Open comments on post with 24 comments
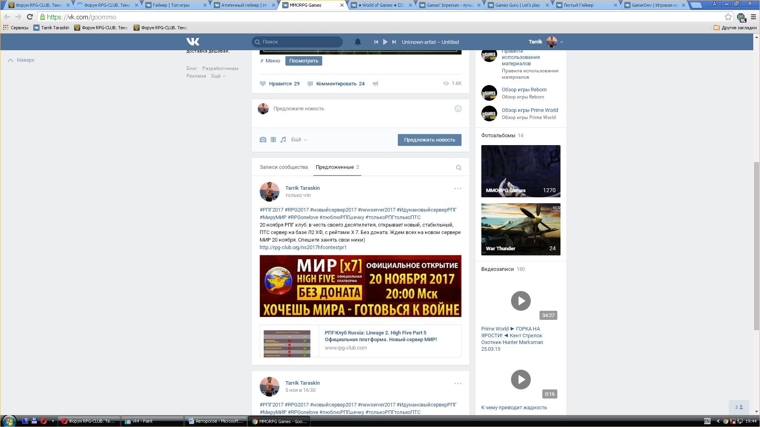This screenshot has height=427, width=760. tap(336, 84)
